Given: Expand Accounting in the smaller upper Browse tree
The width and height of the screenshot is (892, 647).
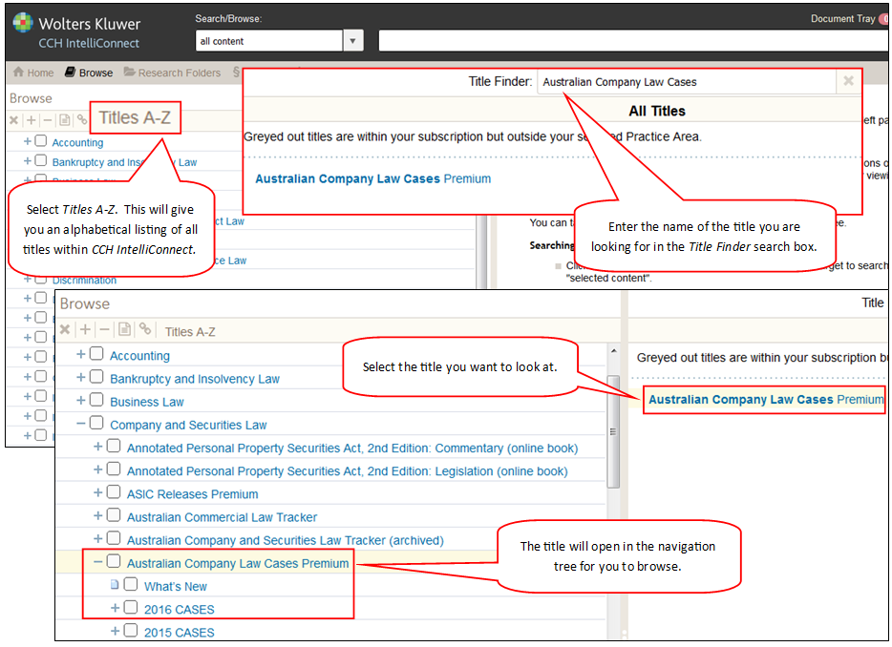Looking at the screenshot, I should 28,141.
